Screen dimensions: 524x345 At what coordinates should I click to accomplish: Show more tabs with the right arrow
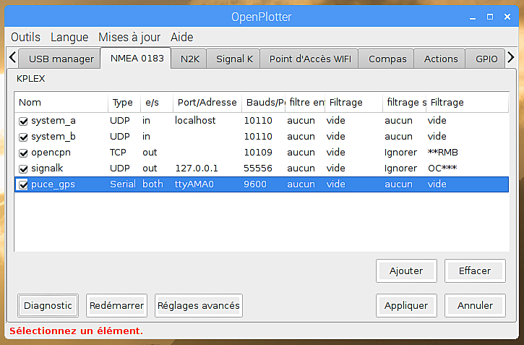pos(511,57)
